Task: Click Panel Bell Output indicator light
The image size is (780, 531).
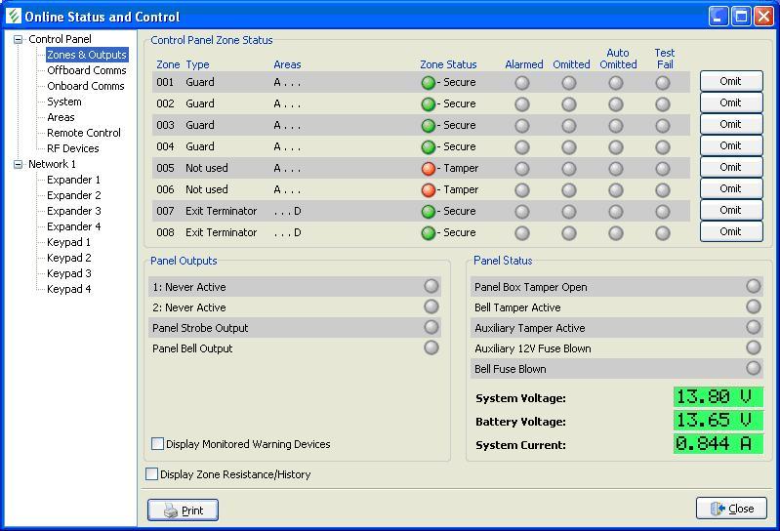Action: pos(431,347)
